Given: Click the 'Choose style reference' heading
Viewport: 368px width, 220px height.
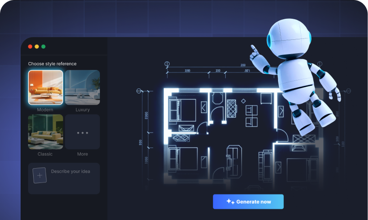Looking at the screenshot, I should (x=52, y=64).
